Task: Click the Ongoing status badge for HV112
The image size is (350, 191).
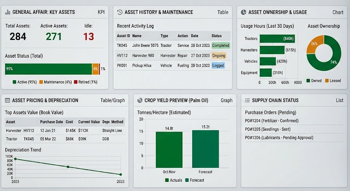Action: pyautogui.click(x=219, y=55)
